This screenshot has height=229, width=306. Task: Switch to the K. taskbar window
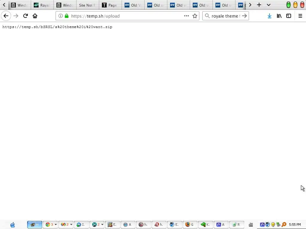[x=206, y=225]
